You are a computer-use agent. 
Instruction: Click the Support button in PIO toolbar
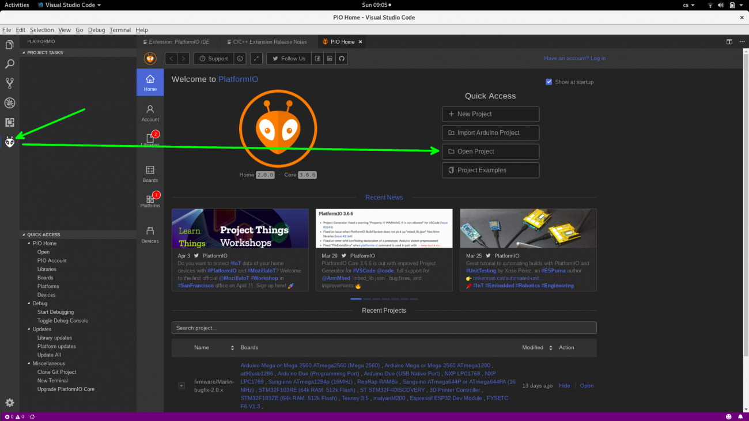coord(213,58)
